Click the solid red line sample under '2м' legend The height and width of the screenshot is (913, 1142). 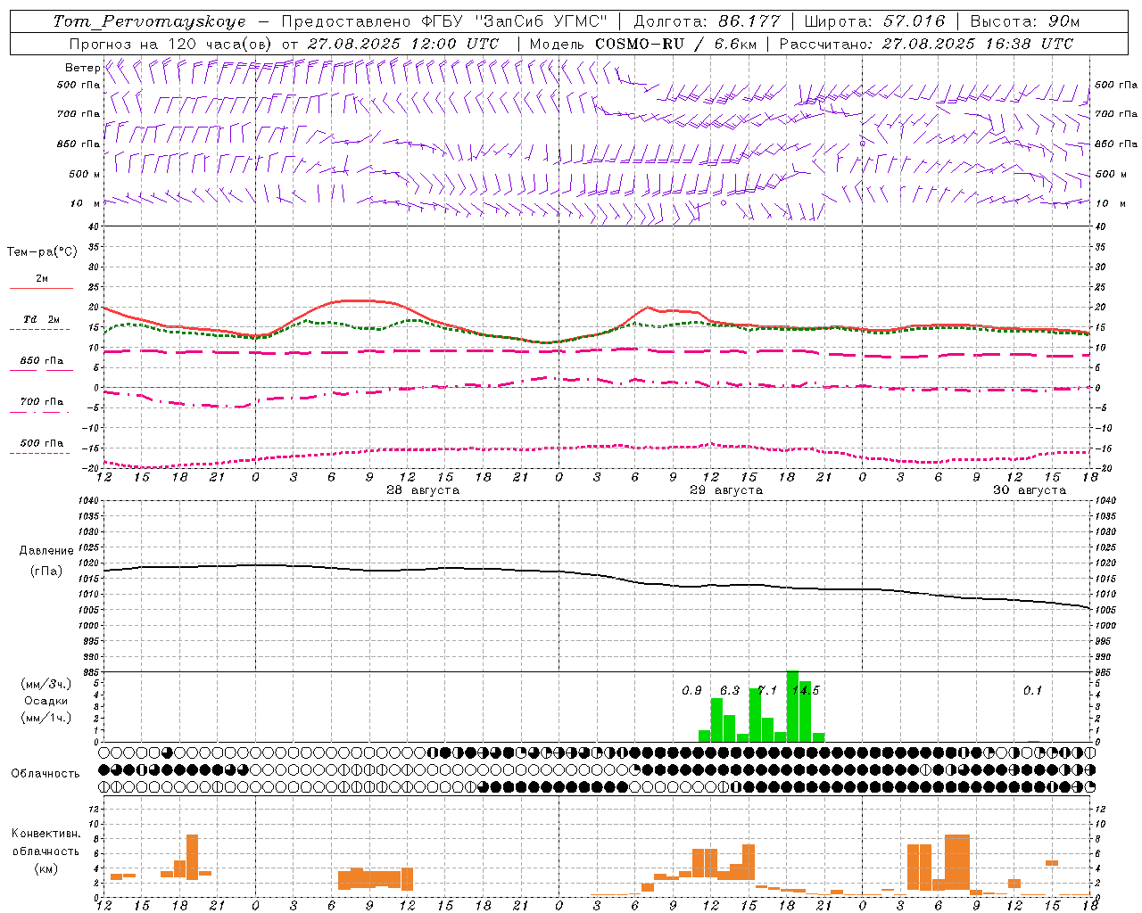[x=41, y=289]
